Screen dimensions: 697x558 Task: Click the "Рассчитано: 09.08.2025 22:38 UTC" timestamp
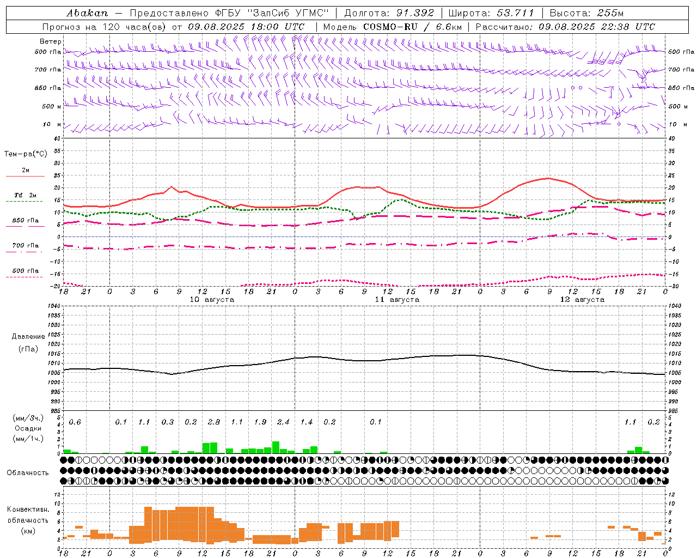pyautogui.click(x=565, y=27)
